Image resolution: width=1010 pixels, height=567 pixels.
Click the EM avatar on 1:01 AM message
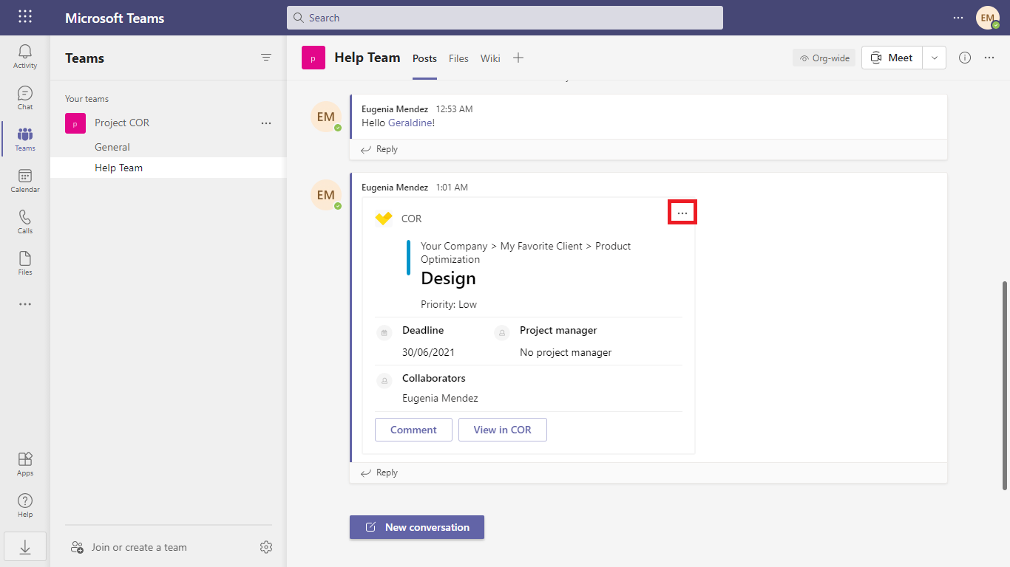326,195
